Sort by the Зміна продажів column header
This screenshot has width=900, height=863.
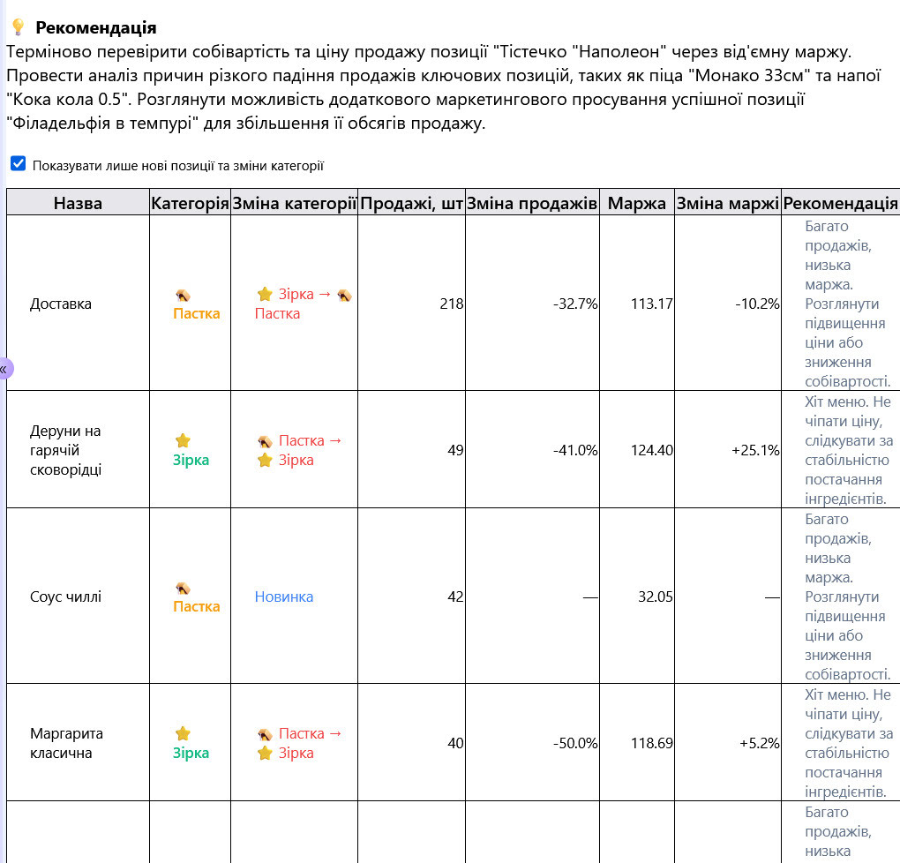(x=532, y=203)
